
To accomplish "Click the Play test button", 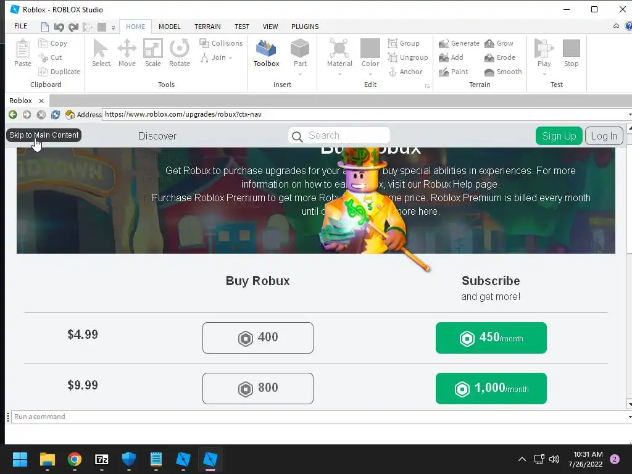I will pos(544,53).
